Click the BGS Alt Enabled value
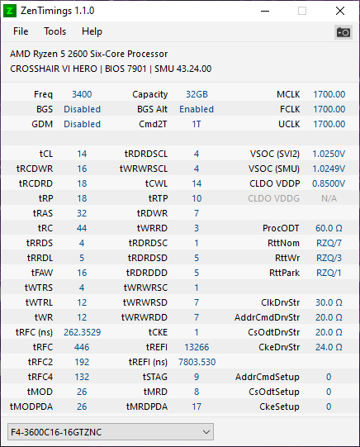The image size is (360, 447). pos(197,109)
